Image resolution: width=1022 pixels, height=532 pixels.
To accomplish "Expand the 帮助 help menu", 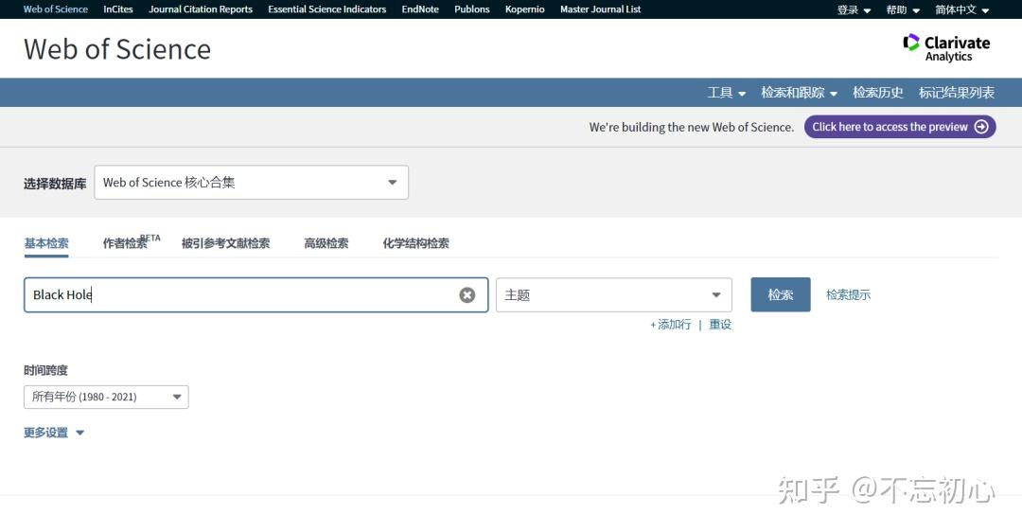I will coord(903,9).
